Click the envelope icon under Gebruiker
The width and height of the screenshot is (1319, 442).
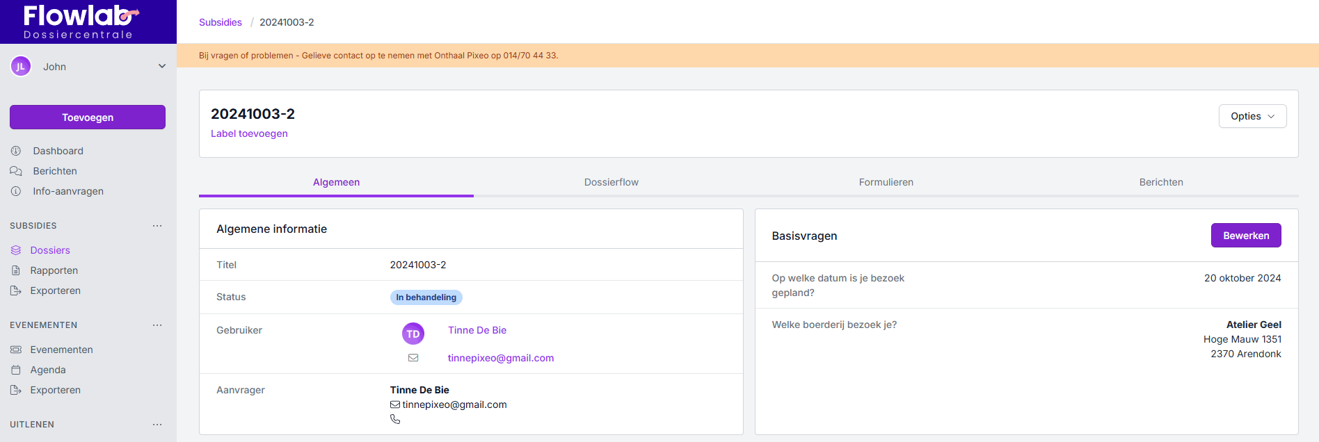pos(413,358)
